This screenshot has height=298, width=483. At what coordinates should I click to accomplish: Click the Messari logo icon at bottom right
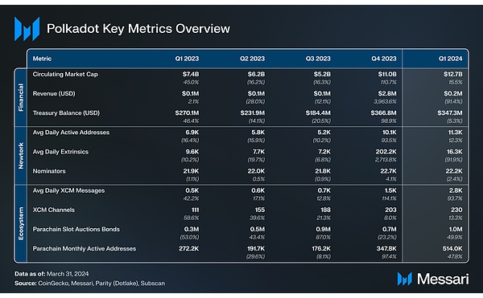point(404,279)
